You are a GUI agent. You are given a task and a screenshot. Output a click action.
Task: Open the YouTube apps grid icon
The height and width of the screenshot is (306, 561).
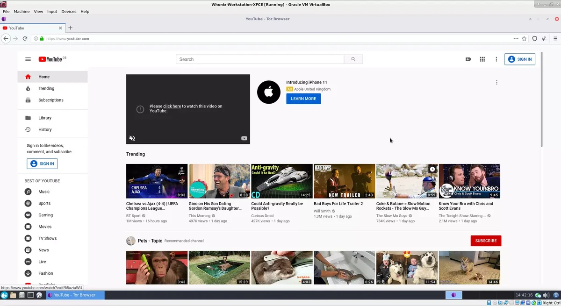tap(482, 59)
